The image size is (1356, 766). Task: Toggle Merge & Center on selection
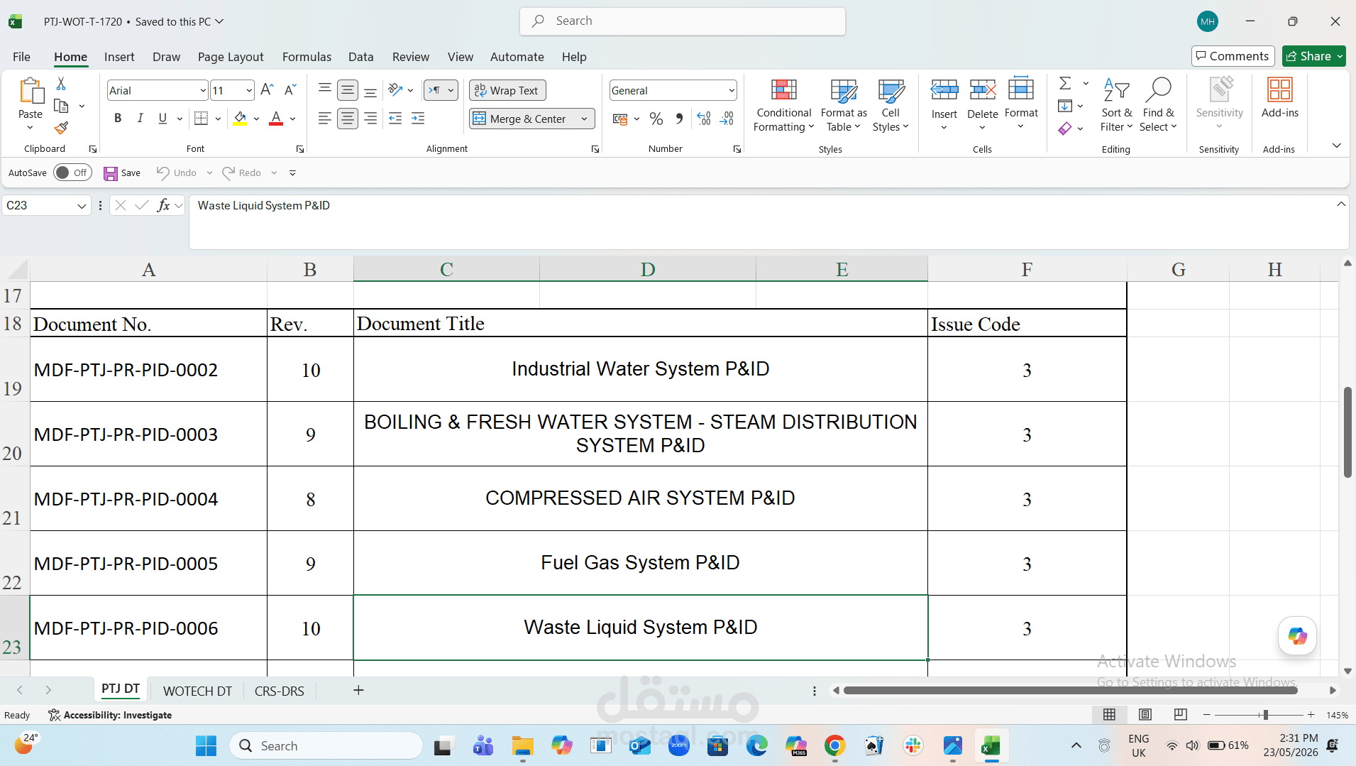tap(520, 119)
